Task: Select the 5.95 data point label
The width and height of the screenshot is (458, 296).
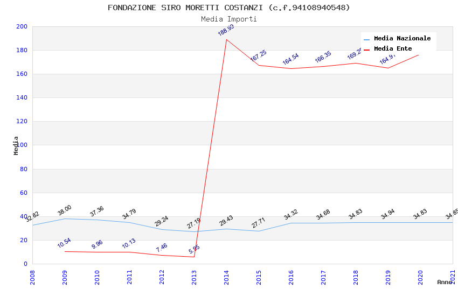Action: click(x=194, y=249)
